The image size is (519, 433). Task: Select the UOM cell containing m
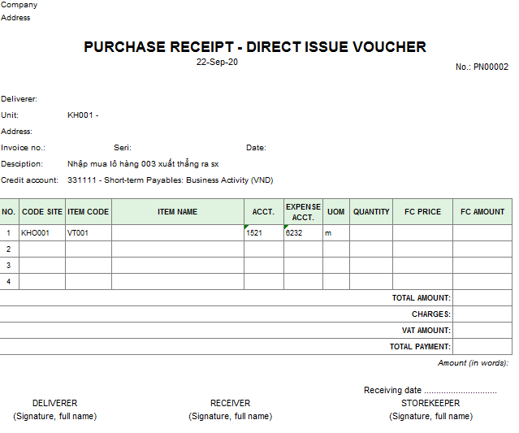(335, 233)
